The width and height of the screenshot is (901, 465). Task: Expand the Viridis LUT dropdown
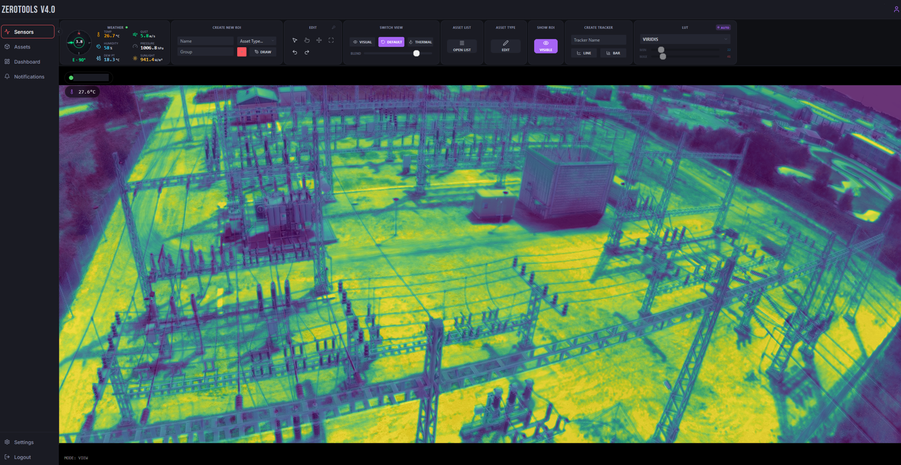(x=685, y=39)
